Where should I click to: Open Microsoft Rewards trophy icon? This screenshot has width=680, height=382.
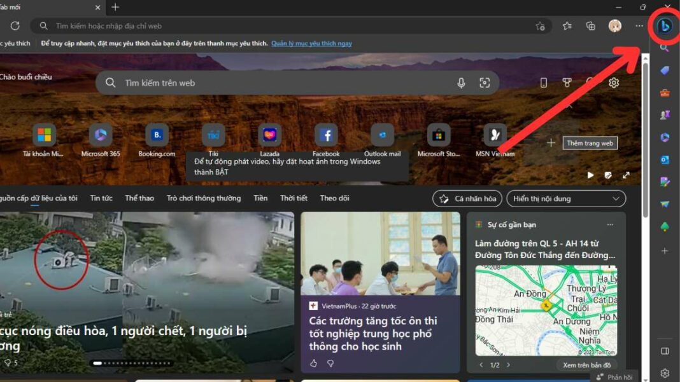point(567,83)
